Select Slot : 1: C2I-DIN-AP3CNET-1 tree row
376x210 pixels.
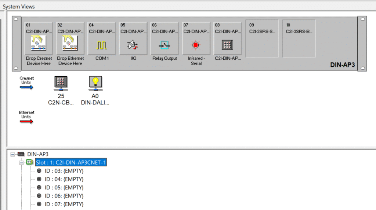click(x=71, y=162)
